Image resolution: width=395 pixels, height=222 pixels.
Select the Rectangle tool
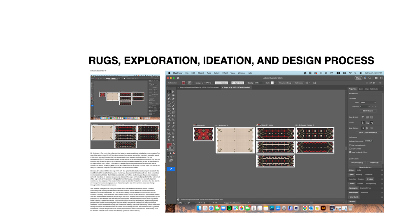[169, 106]
